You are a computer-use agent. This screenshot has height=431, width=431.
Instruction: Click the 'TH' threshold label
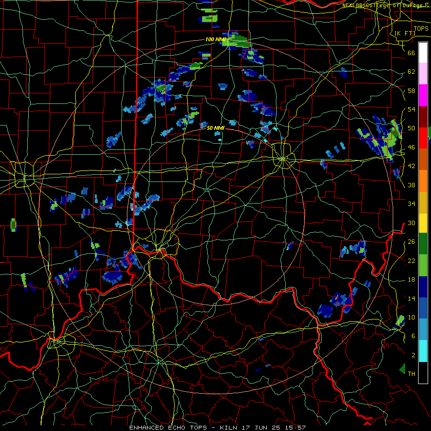coord(411,374)
